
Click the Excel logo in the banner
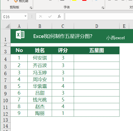(x=20, y=35)
